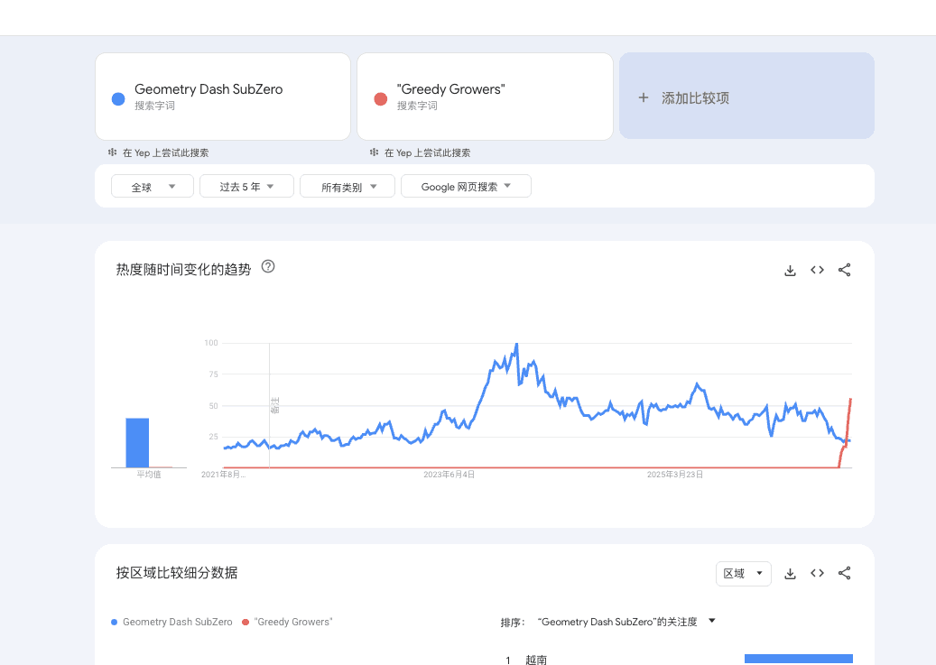Image resolution: width=936 pixels, height=665 pixels.
Task: Open the 所有类别 category dropdown
Action: 348,186
